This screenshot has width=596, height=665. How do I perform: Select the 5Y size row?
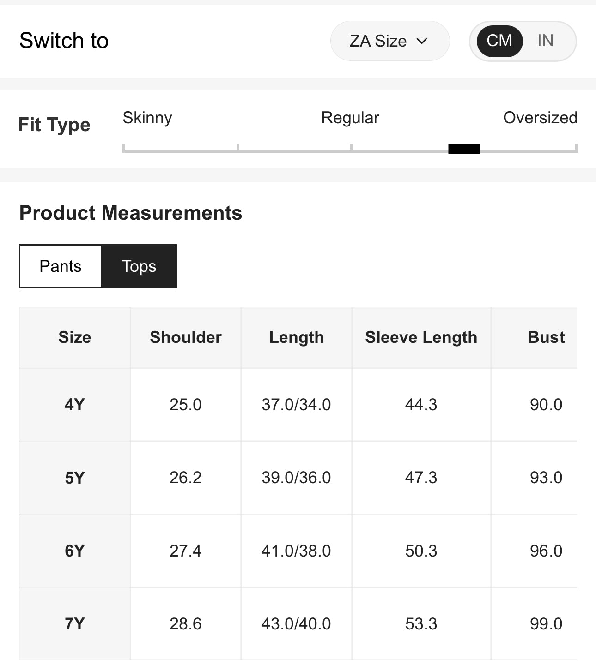(x=75, y=478)
